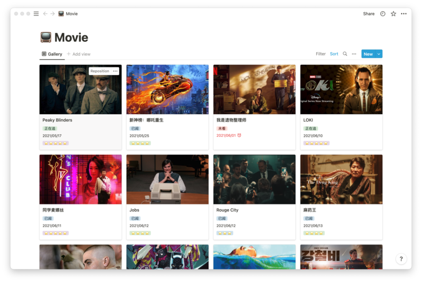The image size is (422, 282).
Task: Open the Batman animated cover card thumbnail
Action: [x=167, y=257]
